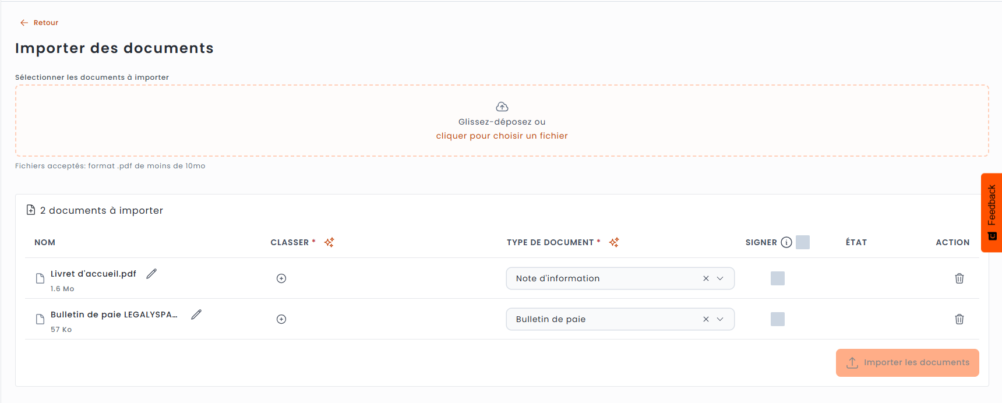Click file icon of Bulletin de paie document

point(40,319)
